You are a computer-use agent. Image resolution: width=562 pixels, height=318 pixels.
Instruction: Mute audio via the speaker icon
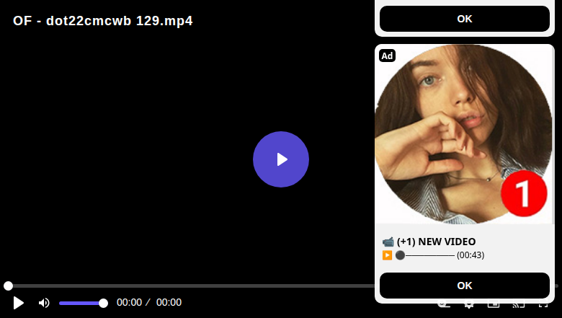(44, 303)
